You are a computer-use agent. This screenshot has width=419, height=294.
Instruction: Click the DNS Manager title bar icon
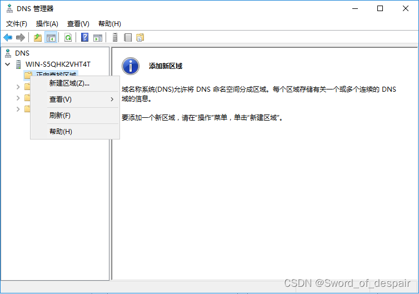point(9,8)
